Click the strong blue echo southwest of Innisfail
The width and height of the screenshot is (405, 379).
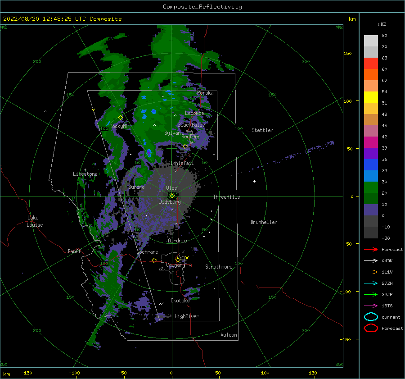[x=149, y=153]
